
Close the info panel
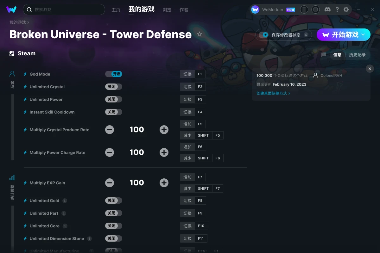(x=370, y=69)
